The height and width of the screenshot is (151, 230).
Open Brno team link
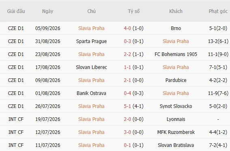click(x=176, y=28)
